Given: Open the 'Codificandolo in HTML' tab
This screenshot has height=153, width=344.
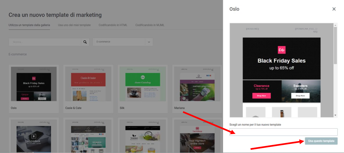Looking at the screenshot, I should [x=113, y=25].
